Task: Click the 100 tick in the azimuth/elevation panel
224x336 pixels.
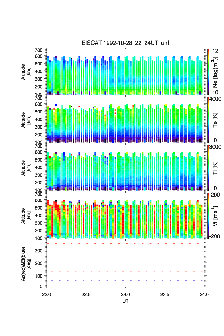Action: (39, 276)
